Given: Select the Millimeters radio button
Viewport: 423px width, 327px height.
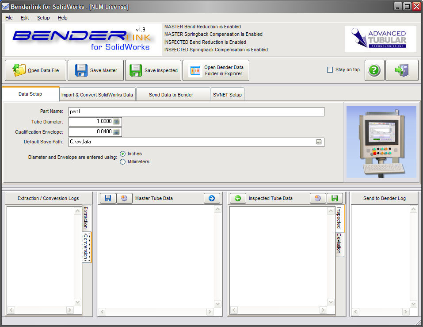Looking at the screenshot, I should pos(122,162).
